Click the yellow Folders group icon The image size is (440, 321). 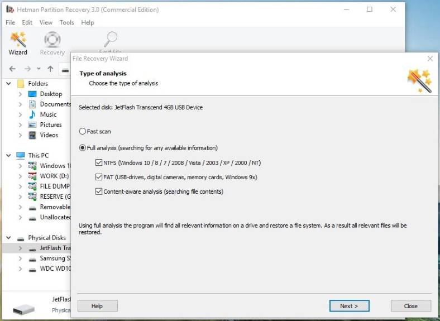pos(21,84)
